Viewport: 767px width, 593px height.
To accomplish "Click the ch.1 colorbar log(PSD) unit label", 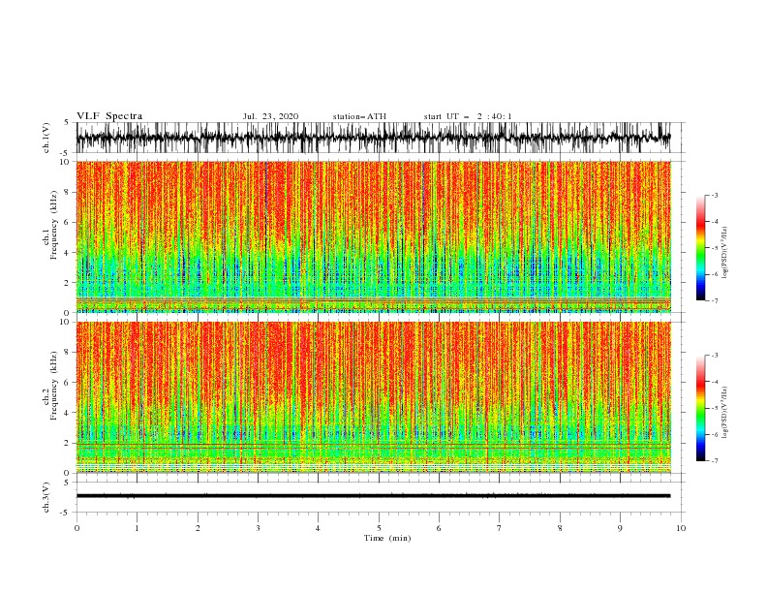I will (x=725, y=253).
